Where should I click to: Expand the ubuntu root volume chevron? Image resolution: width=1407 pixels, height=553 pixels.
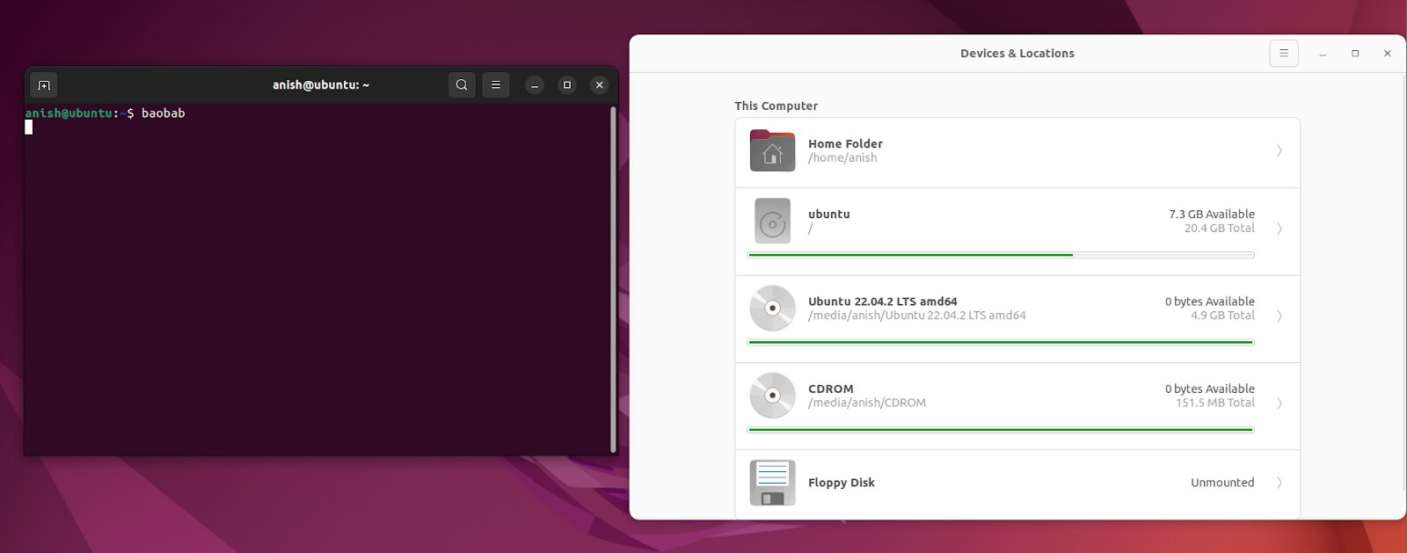click(1279, 229)
